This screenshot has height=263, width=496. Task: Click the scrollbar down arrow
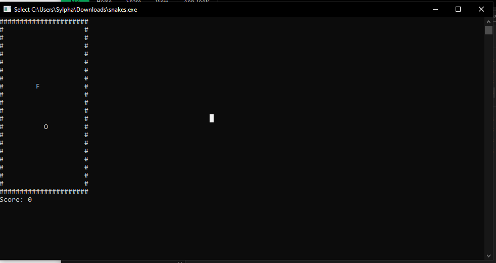tap(488, 256)
